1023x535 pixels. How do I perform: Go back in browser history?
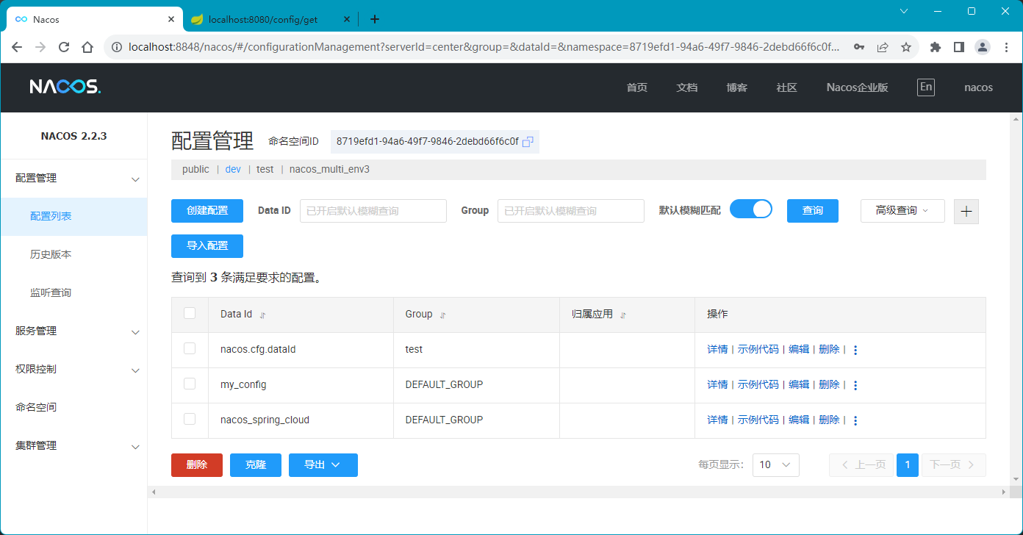pyautogui.click(x=17, y=47)
